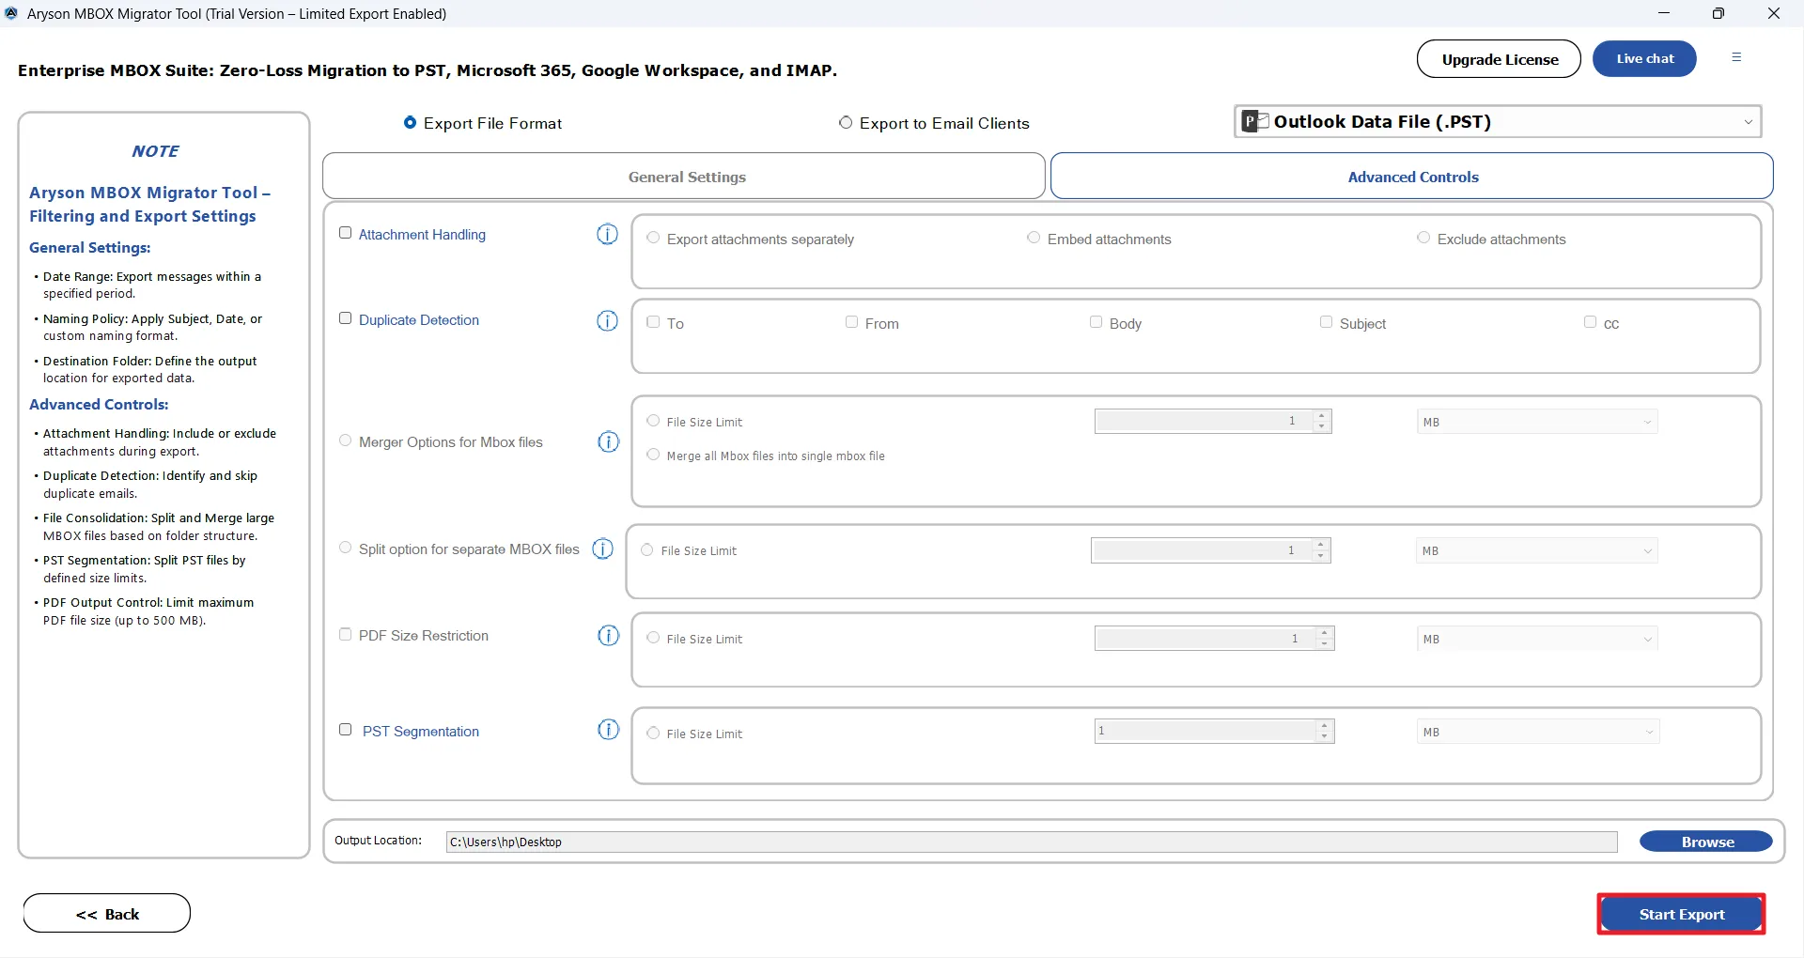Show info for Duplicate Detection
This screenshot has height=958, width=1804.
tap(608, 320)
